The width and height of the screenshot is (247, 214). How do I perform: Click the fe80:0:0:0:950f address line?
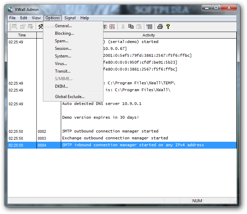(140, 62)
